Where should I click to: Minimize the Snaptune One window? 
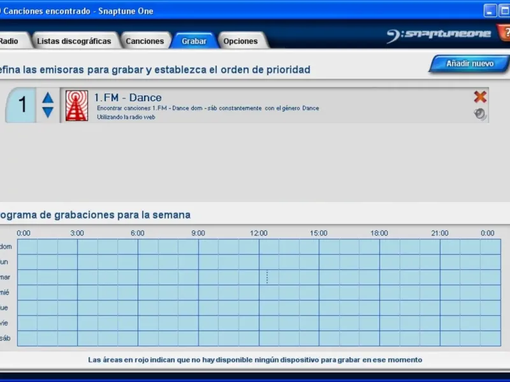coord(490,10)
